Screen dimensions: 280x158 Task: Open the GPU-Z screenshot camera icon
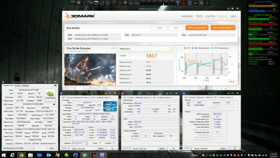pyautogui.click(x=55, y=86)
